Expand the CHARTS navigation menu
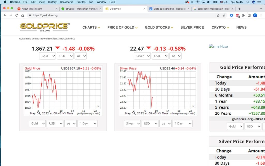 pos(91,27)
